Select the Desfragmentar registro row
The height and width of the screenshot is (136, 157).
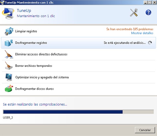tap(78, 43)
